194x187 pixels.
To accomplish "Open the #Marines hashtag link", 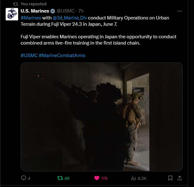I will point(31,18).
